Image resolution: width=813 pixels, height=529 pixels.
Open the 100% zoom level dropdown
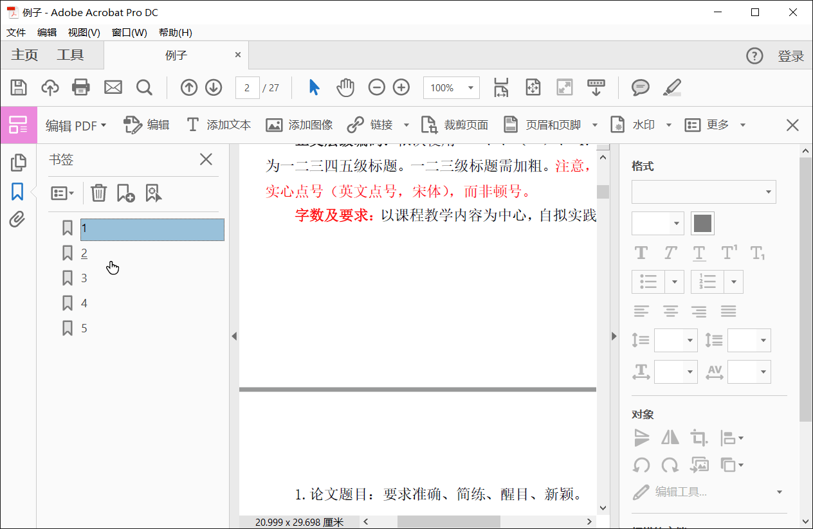pos(471,88)
